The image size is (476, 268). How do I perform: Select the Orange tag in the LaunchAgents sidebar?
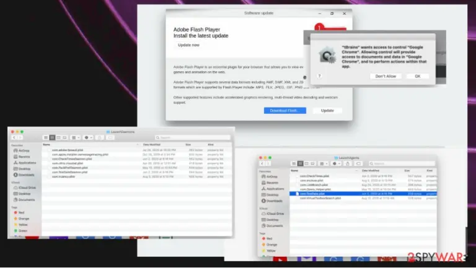pyautogui.click(x=269, y=244)
